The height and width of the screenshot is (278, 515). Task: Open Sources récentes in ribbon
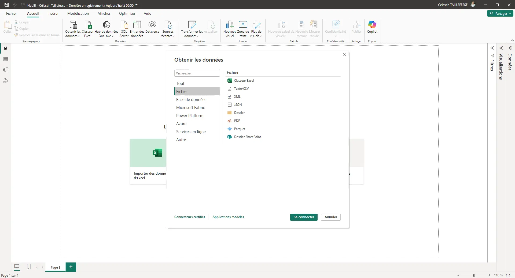tap(168, 29)
